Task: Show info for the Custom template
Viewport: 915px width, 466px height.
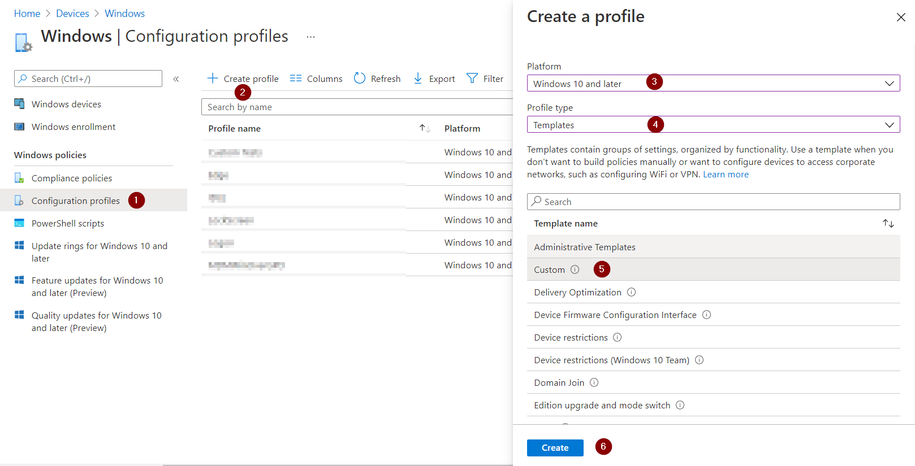Action: coord(575,269)
